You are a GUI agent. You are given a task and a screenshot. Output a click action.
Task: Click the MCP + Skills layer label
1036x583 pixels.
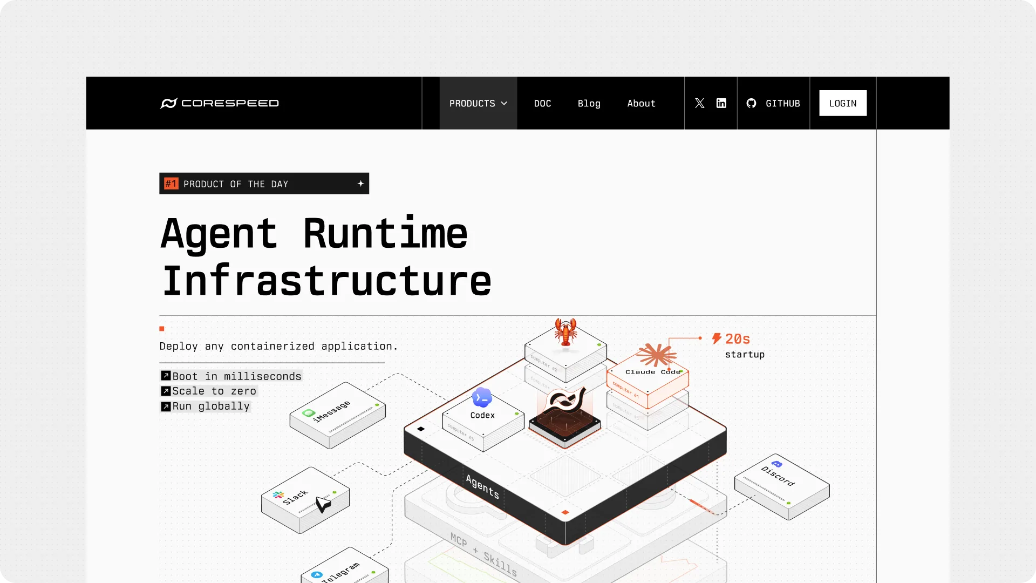tap(483, 554)
